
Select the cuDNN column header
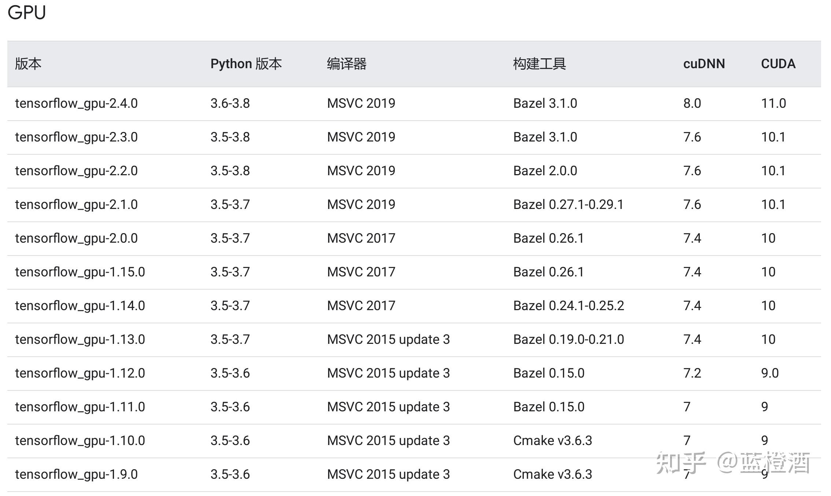(704, 64)
